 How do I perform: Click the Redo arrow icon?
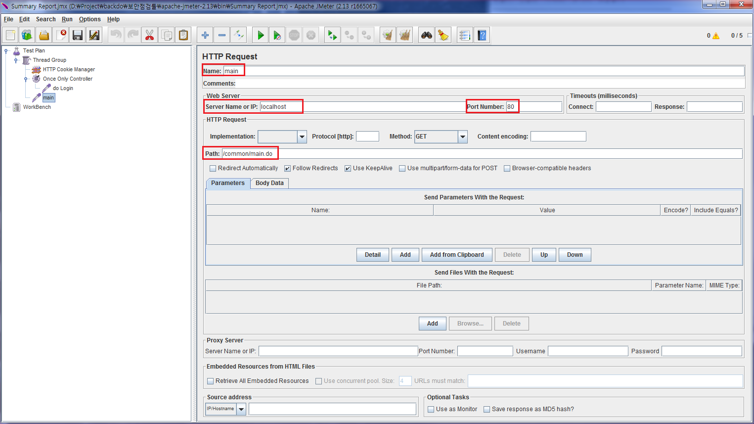click(133, 35)
